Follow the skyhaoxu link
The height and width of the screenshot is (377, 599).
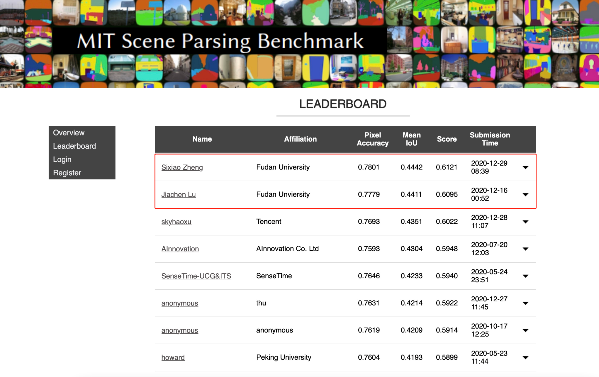pyautogui.click(x=176, y=222)
